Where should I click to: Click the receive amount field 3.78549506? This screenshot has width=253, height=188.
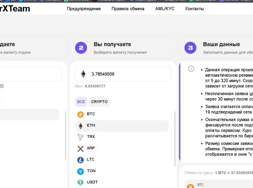(x=123, y=74)
